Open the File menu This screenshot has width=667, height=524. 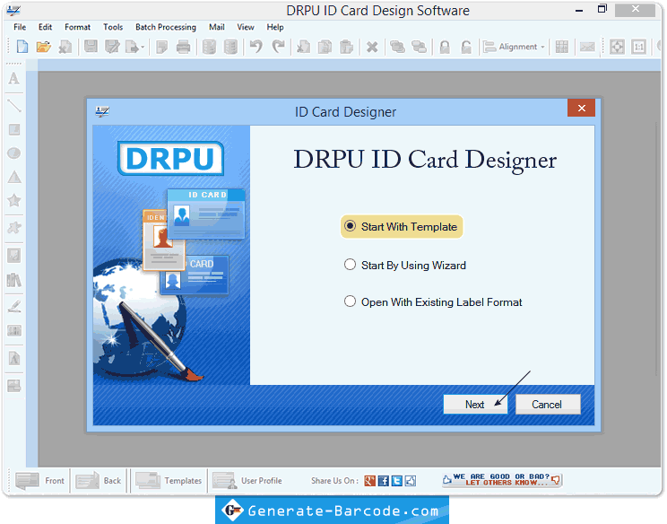[20, 27]
